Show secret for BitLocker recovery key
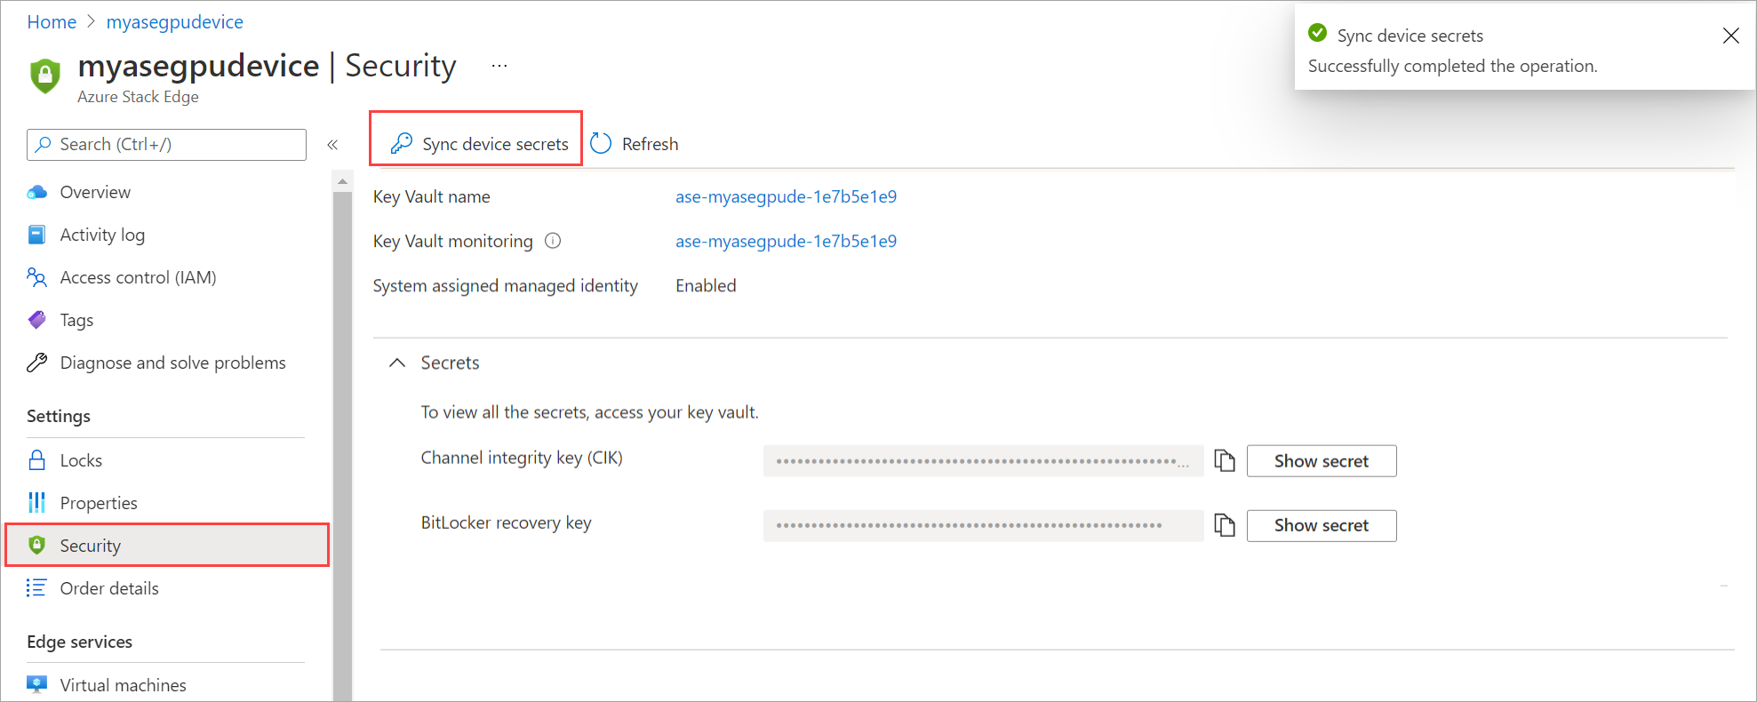 1322,525
